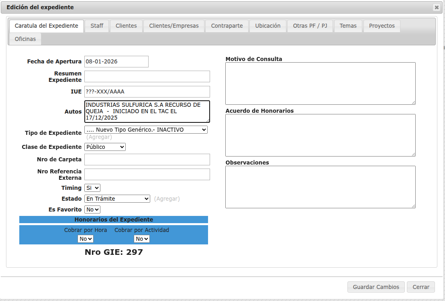Close the Edición del expediente dialog
The width and height of the screenshot is (445, 301).
[436, 7]
